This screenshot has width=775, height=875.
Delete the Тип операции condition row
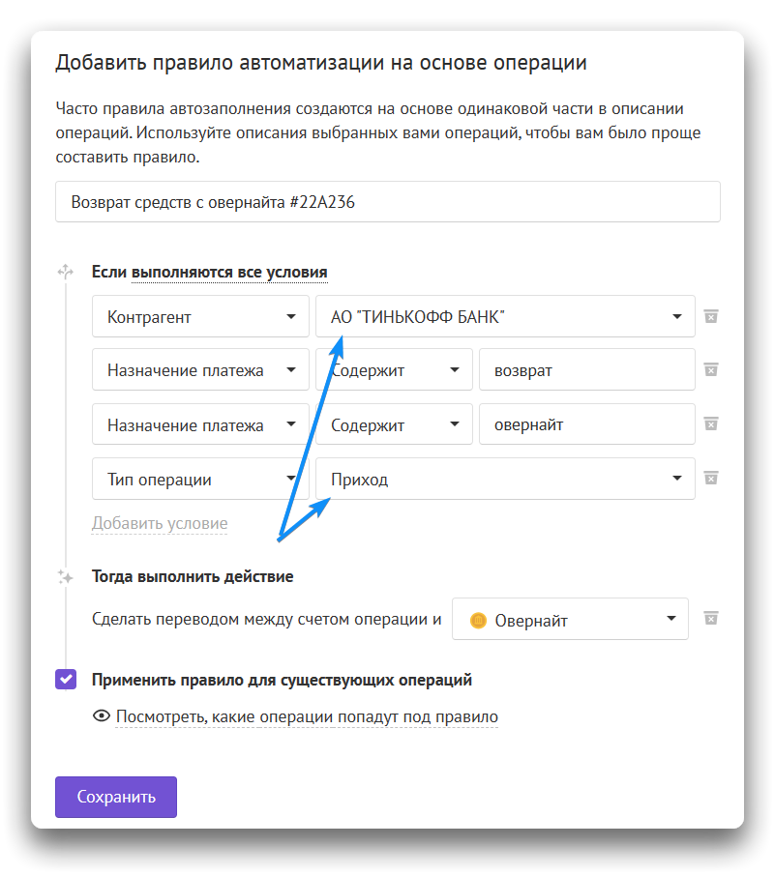click(710, 478)
